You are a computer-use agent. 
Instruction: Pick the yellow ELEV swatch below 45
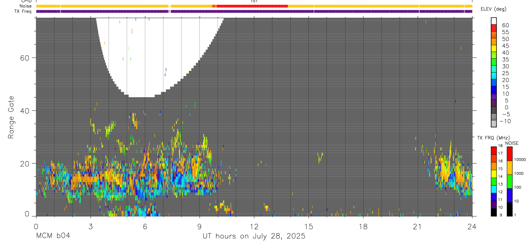pyautogui.click(x=494, y=48)
